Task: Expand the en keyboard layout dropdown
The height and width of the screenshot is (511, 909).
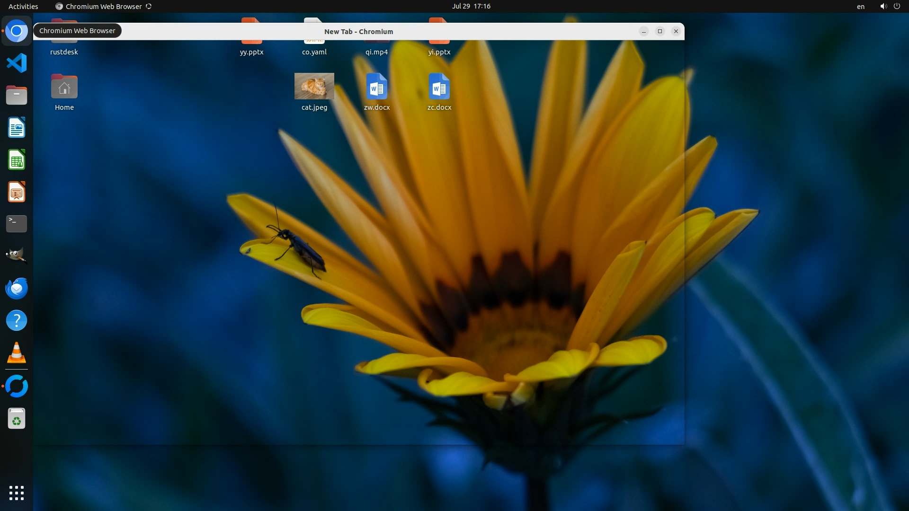Action: [x=860, y=6]
